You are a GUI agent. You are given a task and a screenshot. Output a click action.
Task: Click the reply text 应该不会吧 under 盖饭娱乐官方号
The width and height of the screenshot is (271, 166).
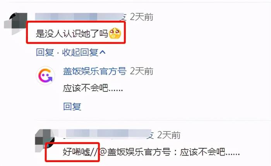click(x=93, y=88)
